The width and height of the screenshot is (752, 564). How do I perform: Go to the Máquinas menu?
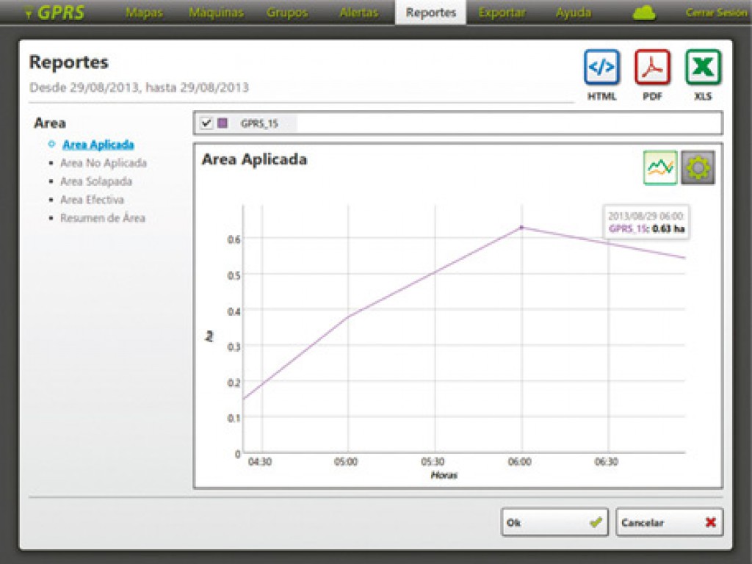click(x=215, y=12)
